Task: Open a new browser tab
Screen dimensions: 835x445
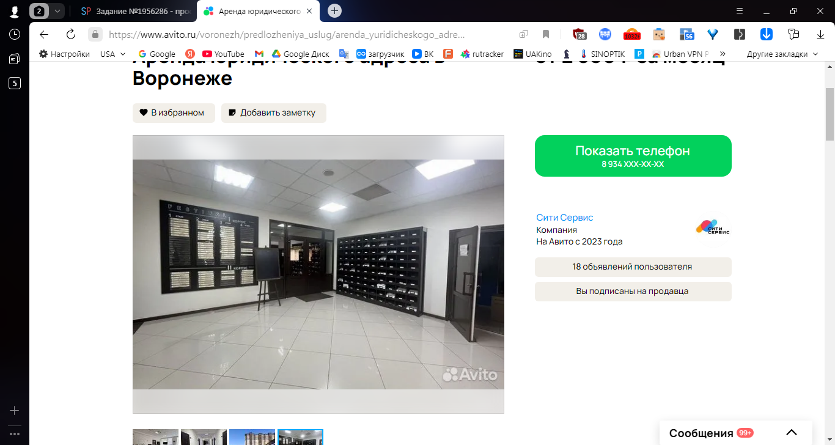Action: pos(334,11)
